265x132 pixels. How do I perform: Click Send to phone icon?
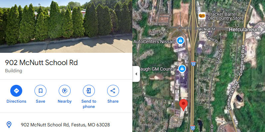[x=89, y=91]
